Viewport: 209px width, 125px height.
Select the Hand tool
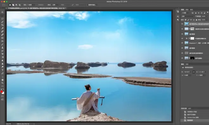coord(2,80)
